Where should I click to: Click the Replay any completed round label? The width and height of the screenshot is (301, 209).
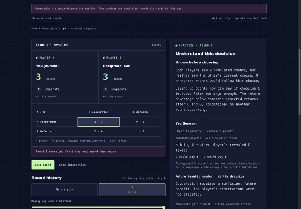click(51, 201)
